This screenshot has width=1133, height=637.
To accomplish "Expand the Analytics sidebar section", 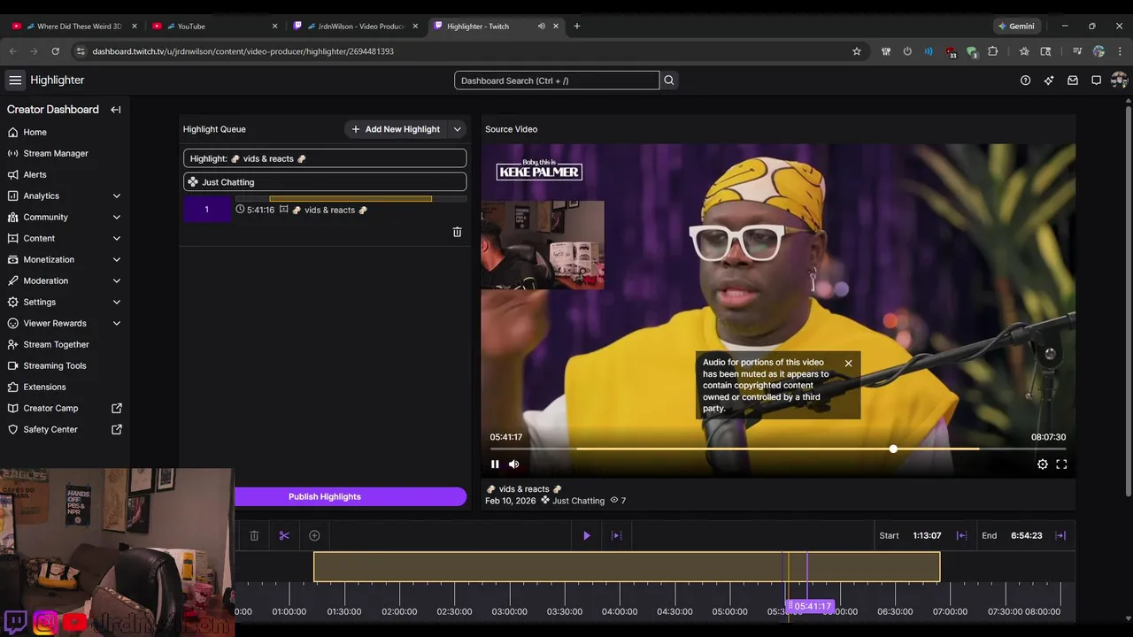I will pos(117,196).
